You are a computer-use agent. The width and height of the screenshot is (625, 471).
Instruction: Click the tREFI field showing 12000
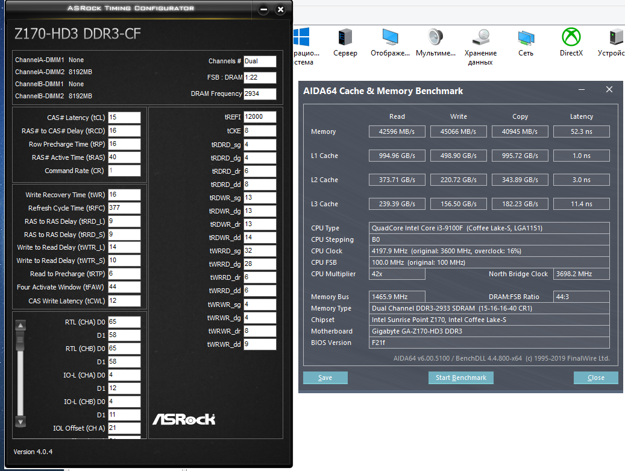pyautogui.click(x=260, y=117)
